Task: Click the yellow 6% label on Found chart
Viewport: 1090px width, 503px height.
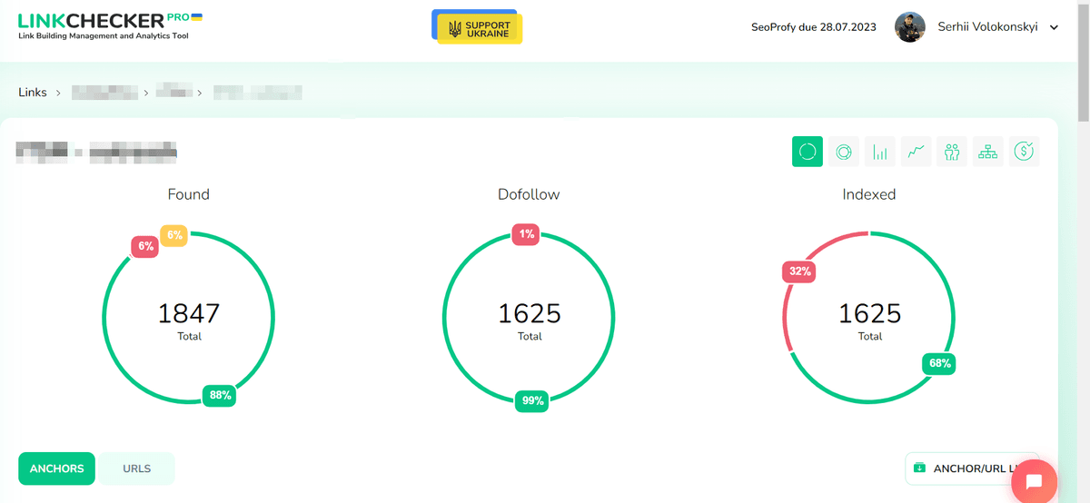Action: click(x=174, y=235)
